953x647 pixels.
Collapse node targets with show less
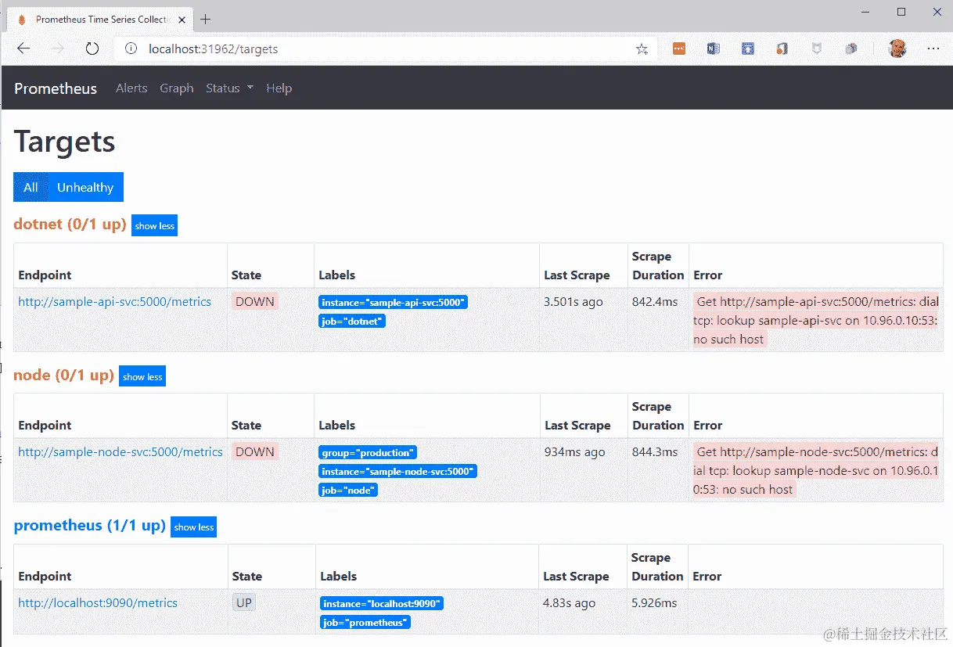click(142, 376)
